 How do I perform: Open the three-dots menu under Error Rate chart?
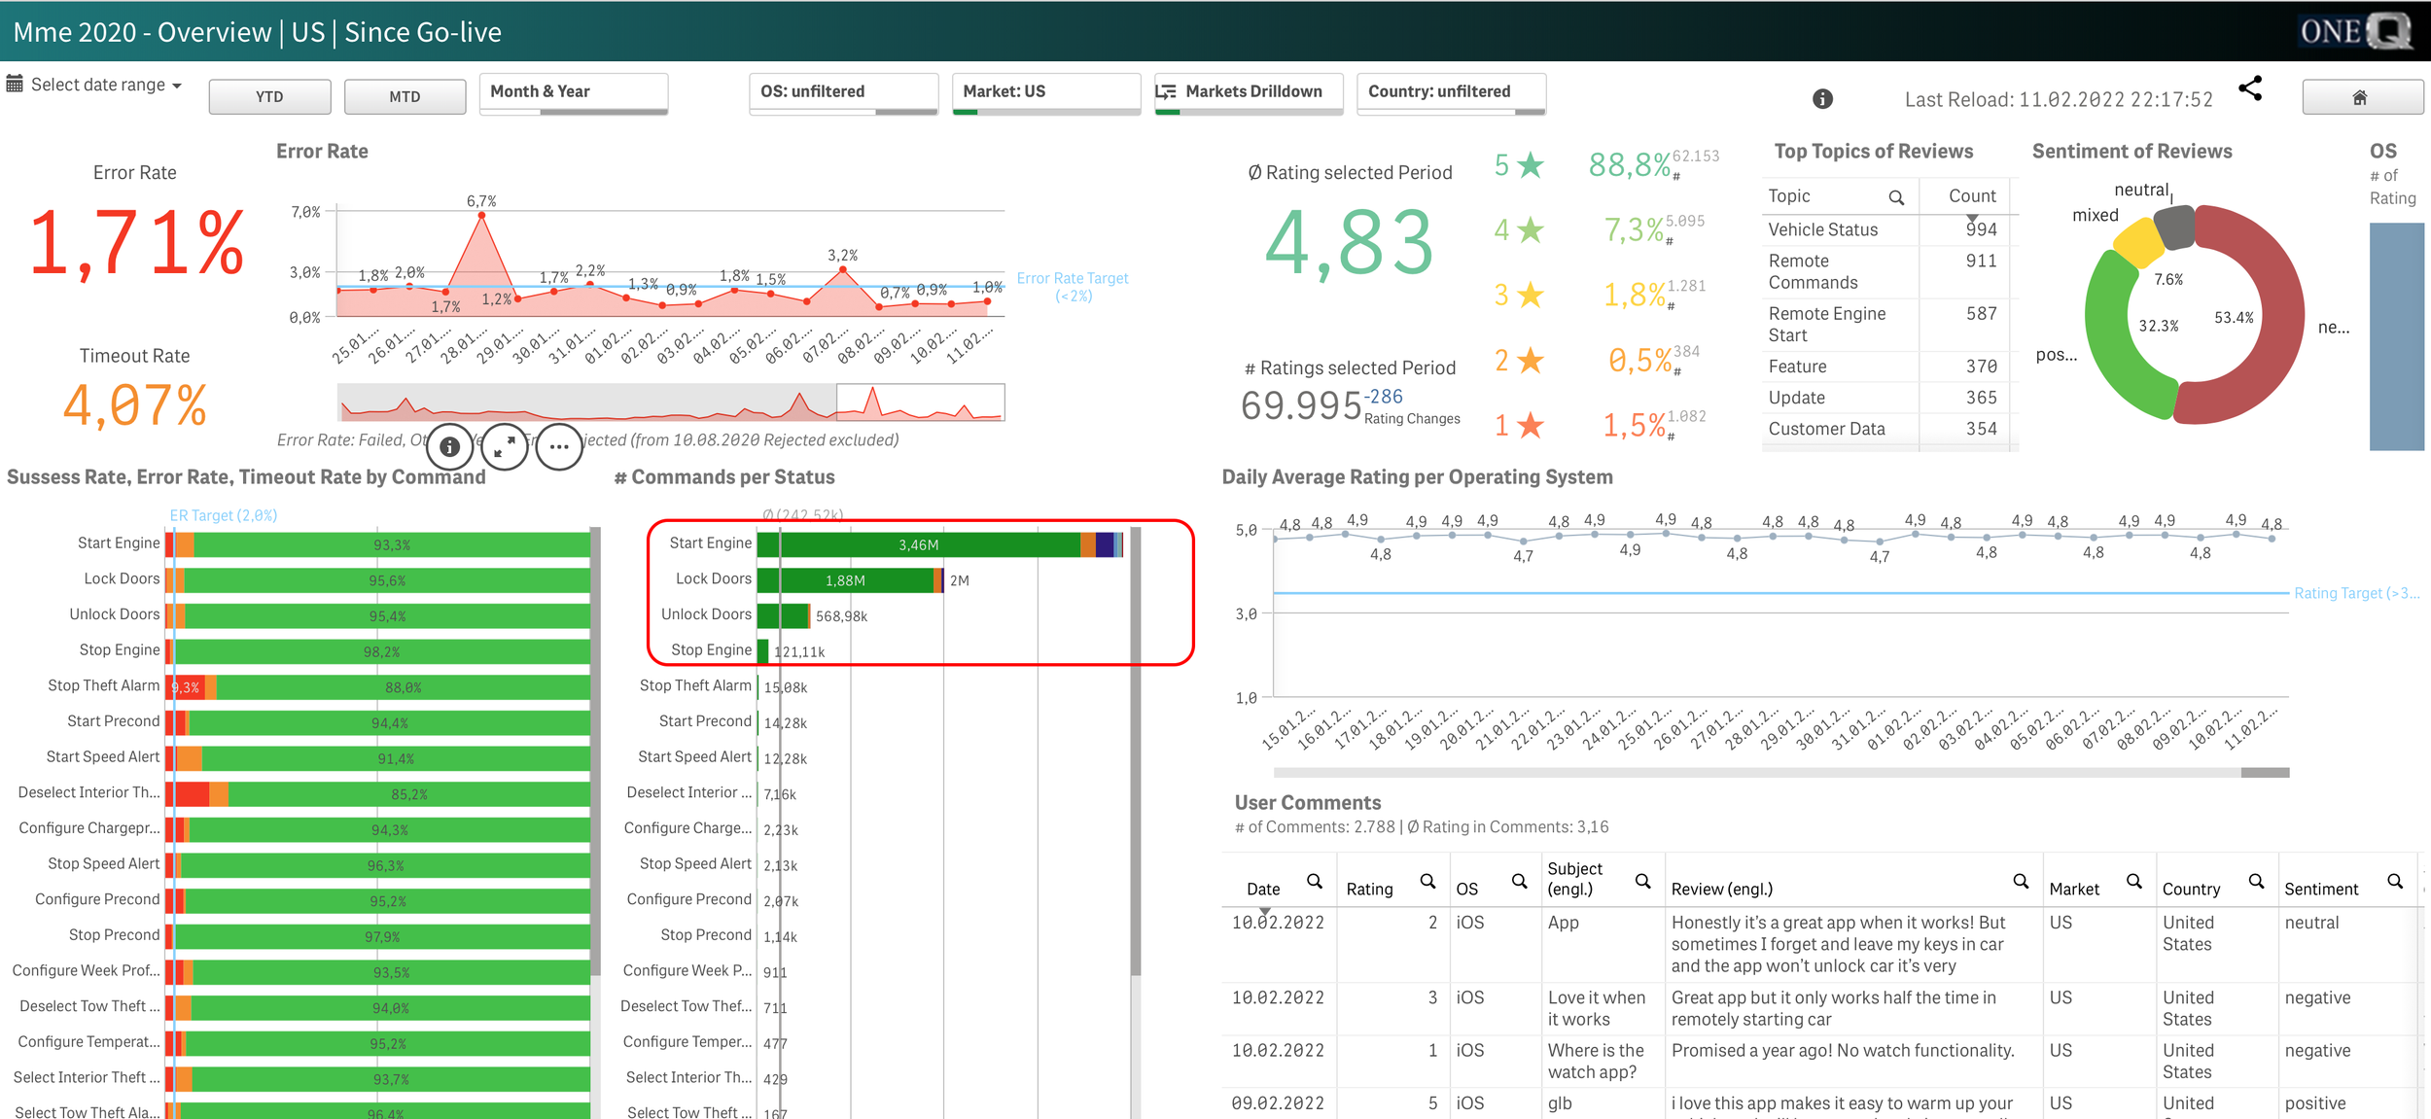[x=558, y=447]
